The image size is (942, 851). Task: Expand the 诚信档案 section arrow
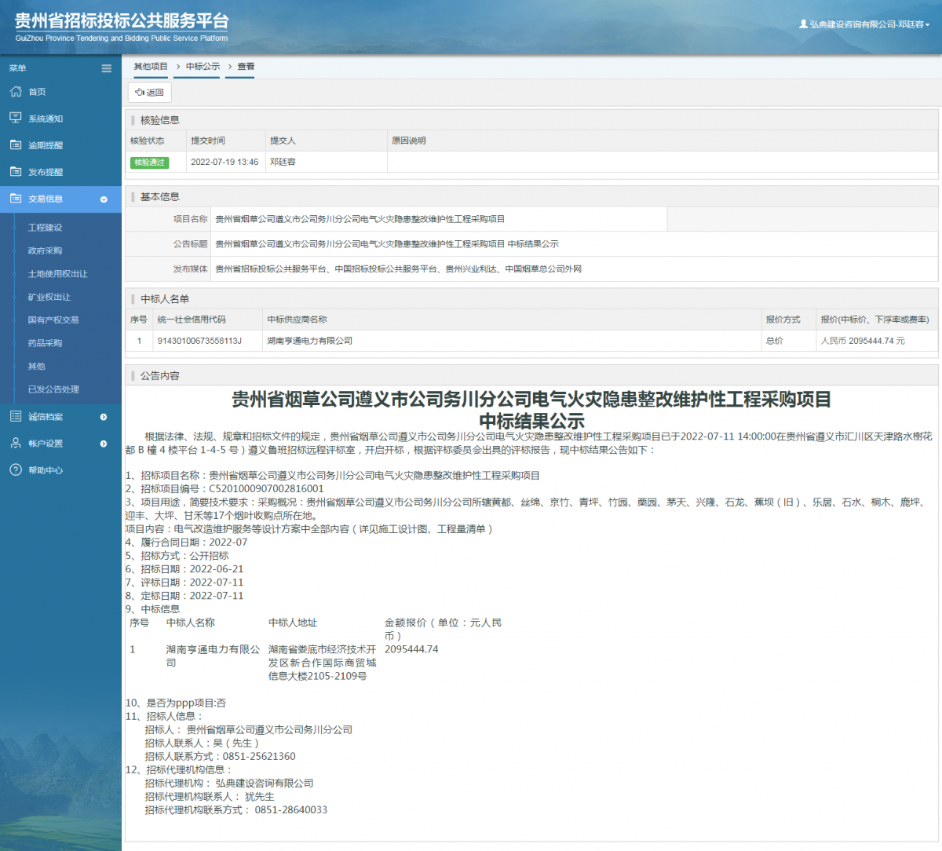pos(104,417)
